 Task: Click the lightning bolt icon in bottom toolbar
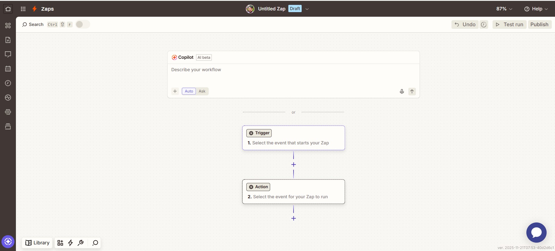click(70, 243)
